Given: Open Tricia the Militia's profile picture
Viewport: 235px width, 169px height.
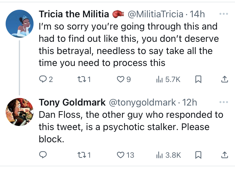Looking at the screenshot, I should [x=19, y=24].
